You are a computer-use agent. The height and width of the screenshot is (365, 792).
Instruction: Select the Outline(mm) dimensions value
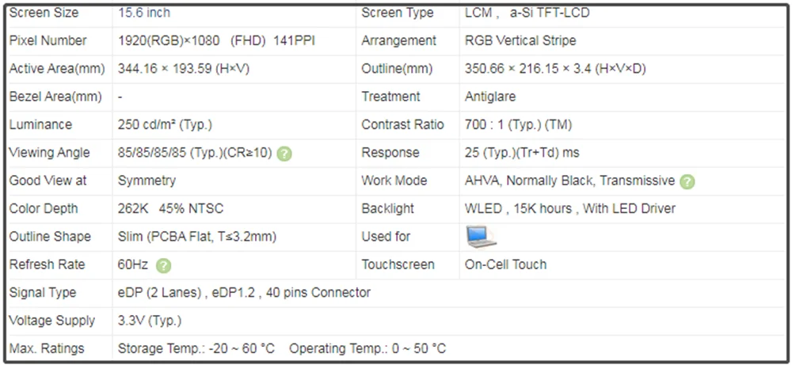(555, 69)
